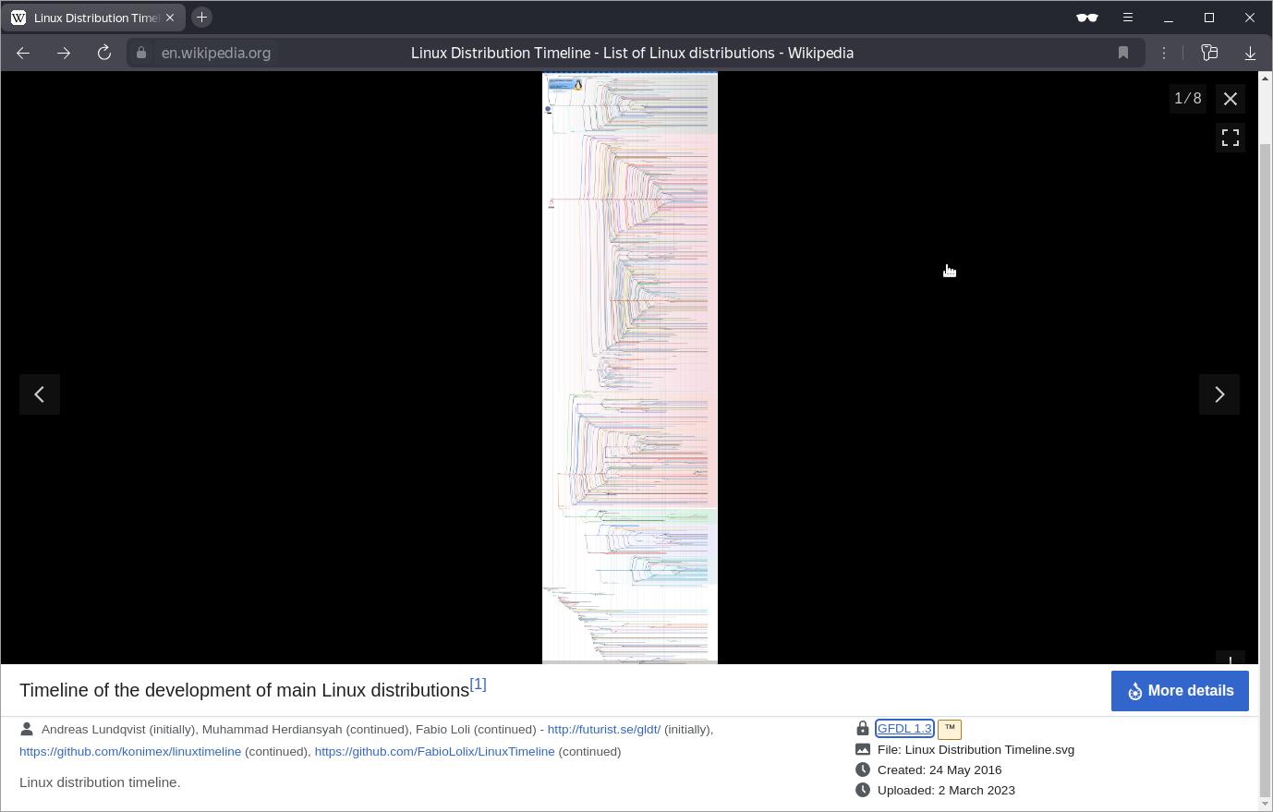
Task: Click the More details button
Action: 1180,691
